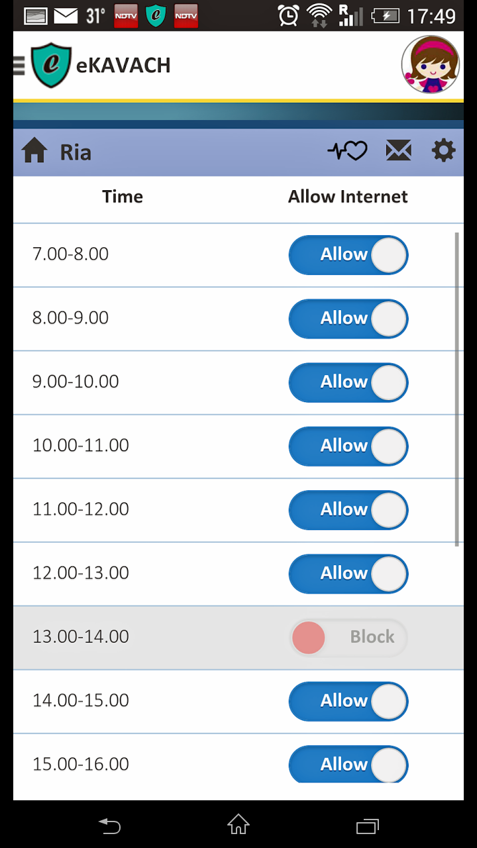477x848 pixels.
Task: Open the settings gear icon
Action: point(443,151)
